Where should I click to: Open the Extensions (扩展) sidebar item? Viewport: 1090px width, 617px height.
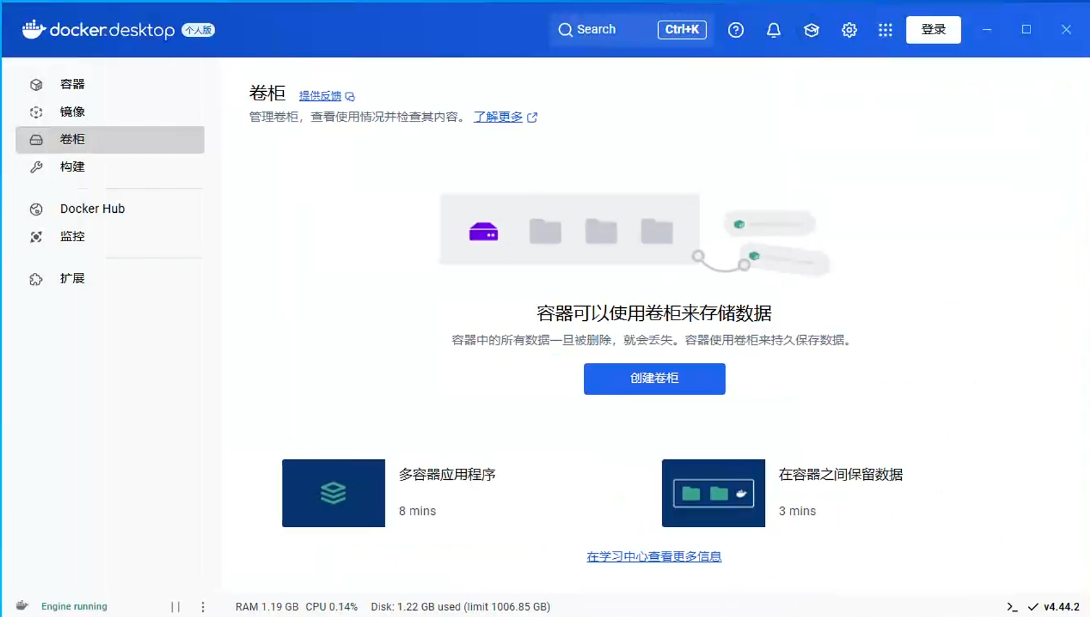point(110,279)
